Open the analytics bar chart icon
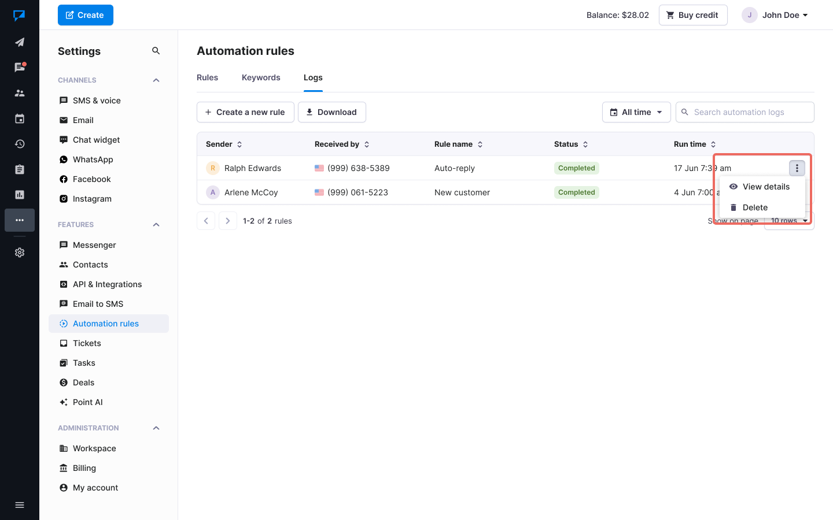Image resolution: width=833 pixels, height=520 pixels. [19, 194]
